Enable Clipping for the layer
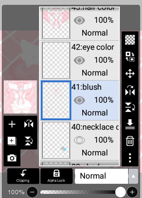Screen dimensions: 142x198 [23, 176]
